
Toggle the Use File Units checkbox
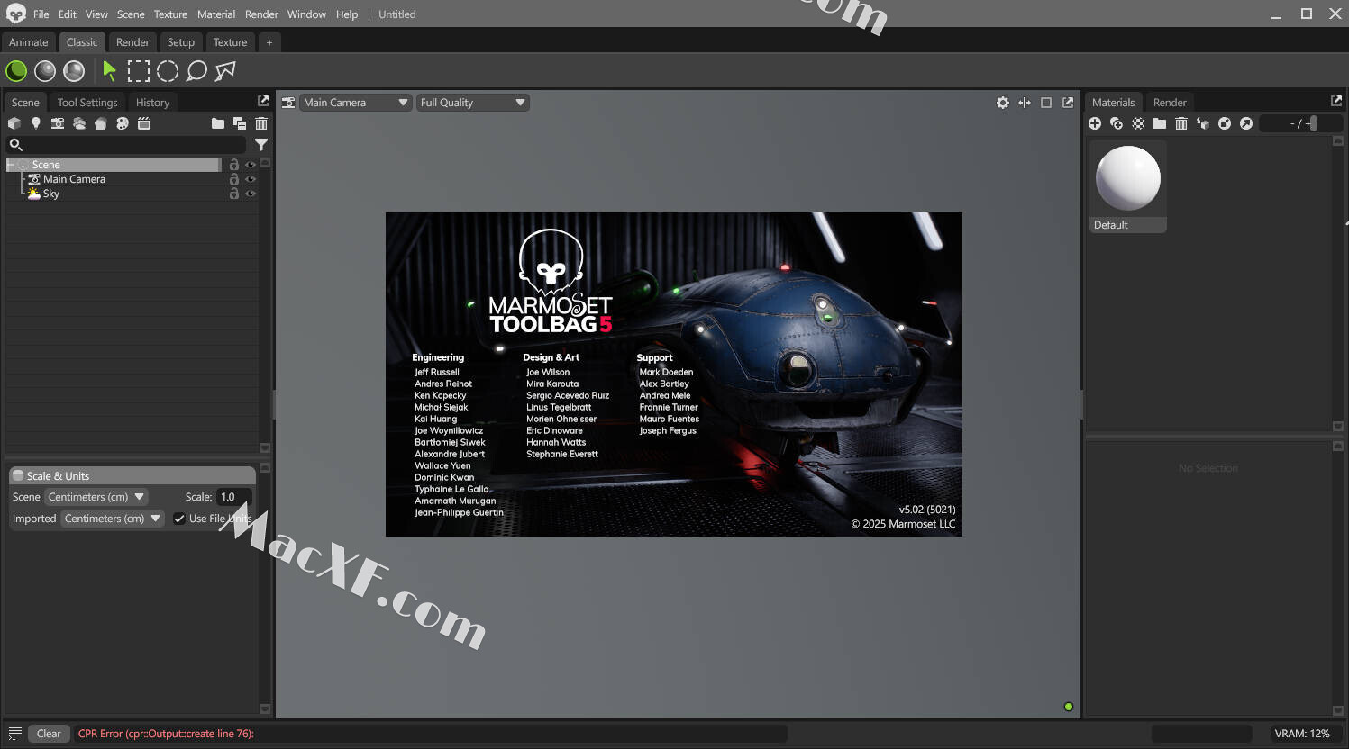tap(179, 519)
